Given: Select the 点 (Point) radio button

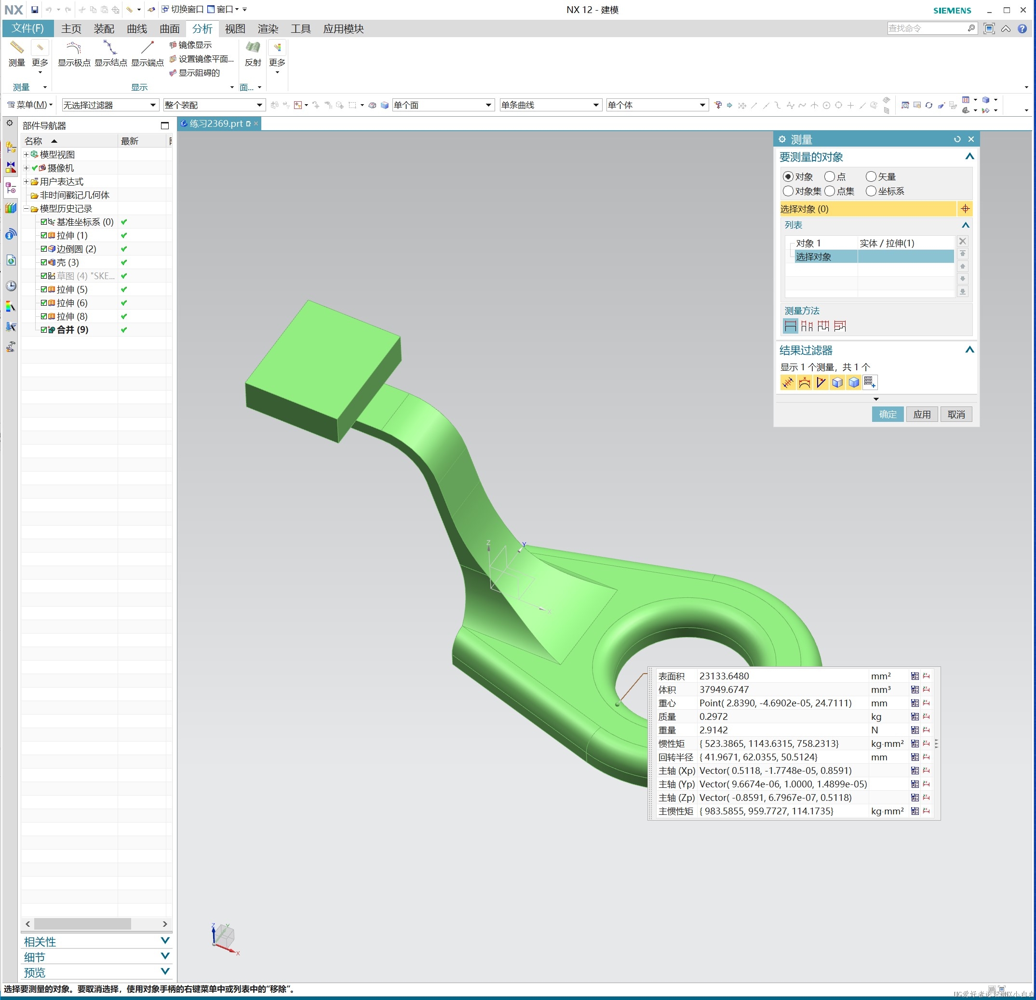Looking at the screenshot, I should click(x=829, y=176).
